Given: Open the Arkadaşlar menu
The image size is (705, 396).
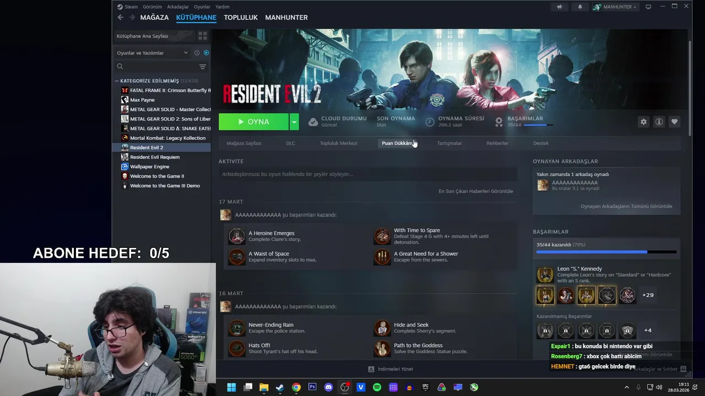Looking at the screenshot, I should [x=177, y=7].
